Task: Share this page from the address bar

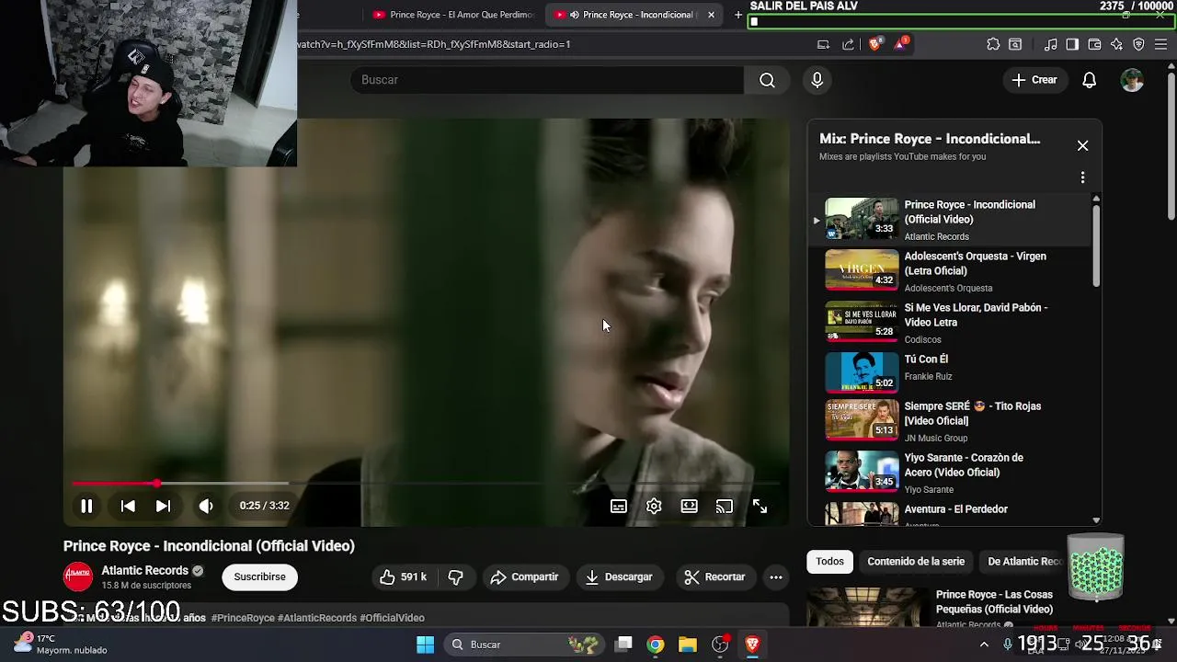Action: tap(848, 44)
